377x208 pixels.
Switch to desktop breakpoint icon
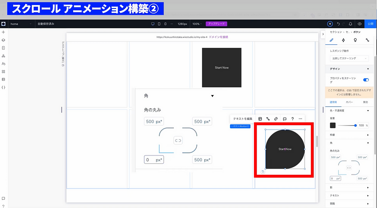point(153,24)
